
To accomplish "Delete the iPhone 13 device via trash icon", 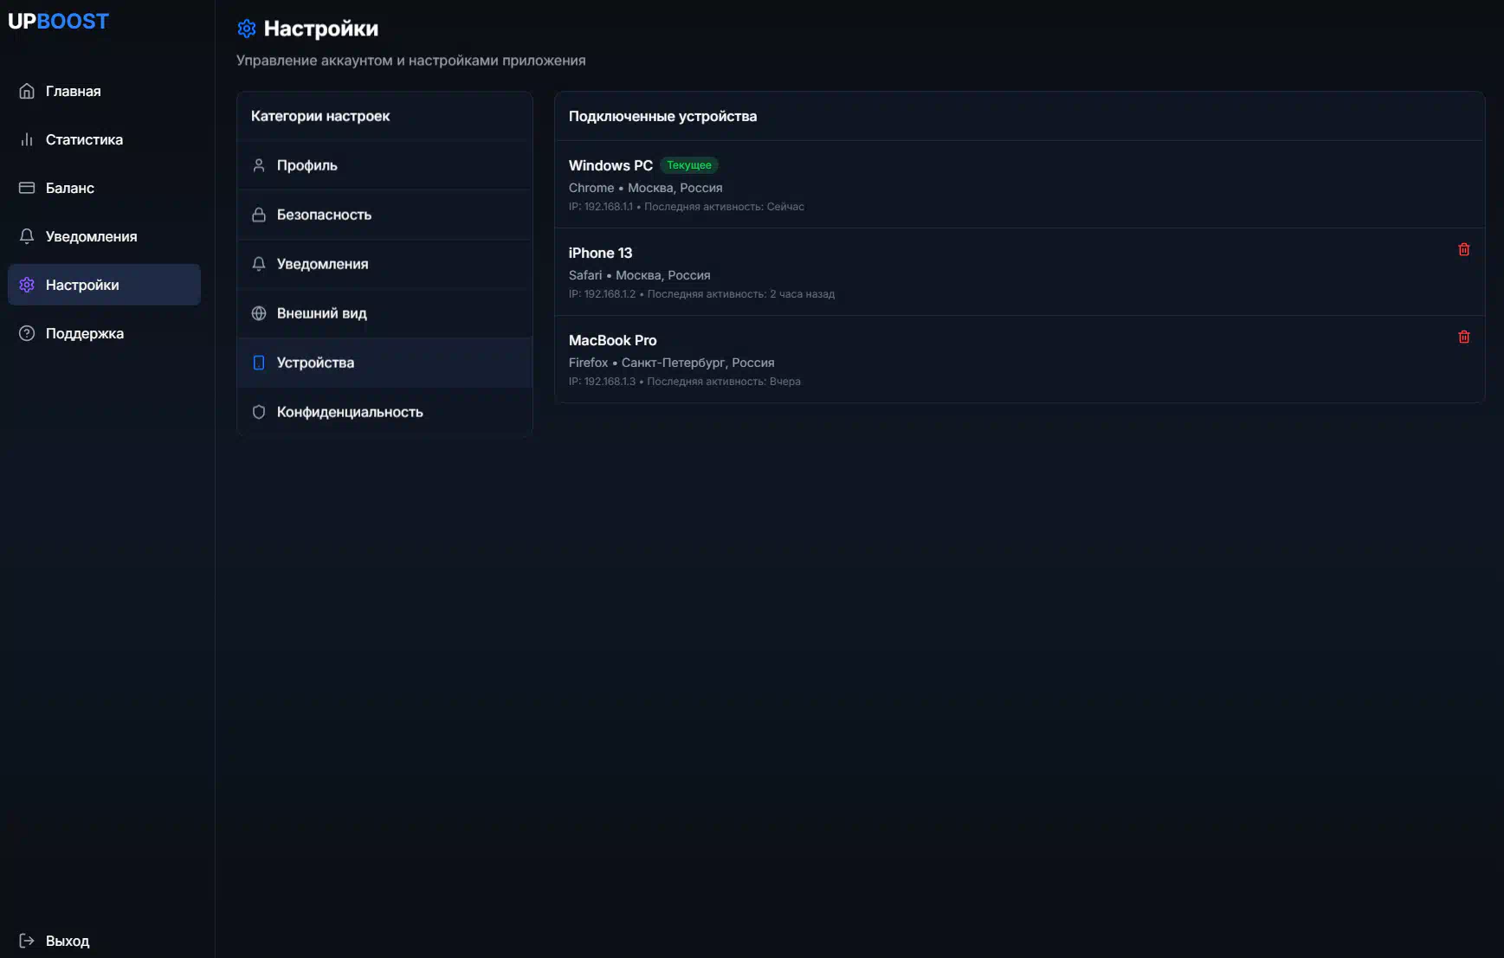I will 1463,249.
